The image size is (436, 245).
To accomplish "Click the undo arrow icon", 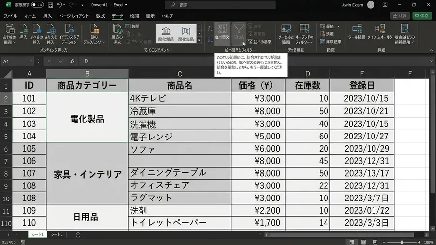I will (59, 5).
